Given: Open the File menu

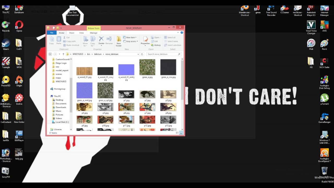Looking at the screenshot, I should pos(52,33).
